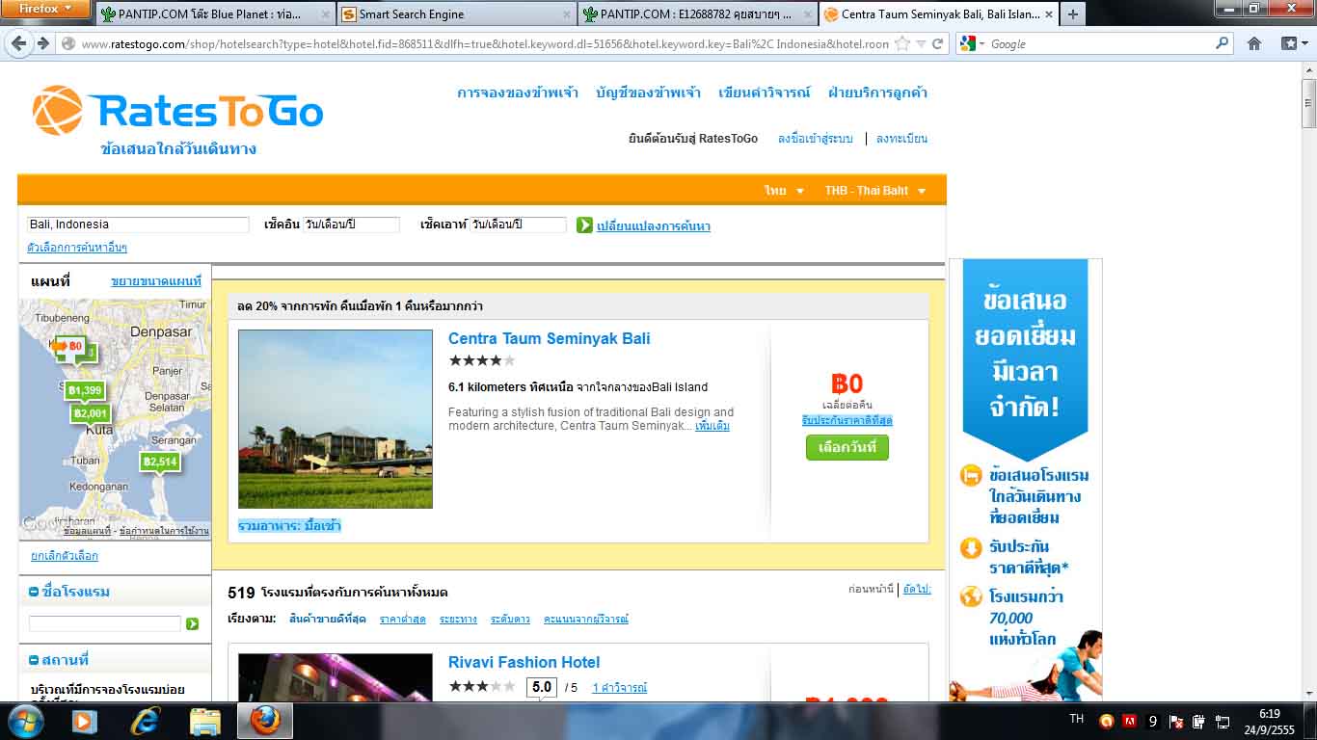The width and height of the screenshot is (1317, 740).
Task: Switch to PANTIP E12688782 tab
Action: tap(696, 14)
